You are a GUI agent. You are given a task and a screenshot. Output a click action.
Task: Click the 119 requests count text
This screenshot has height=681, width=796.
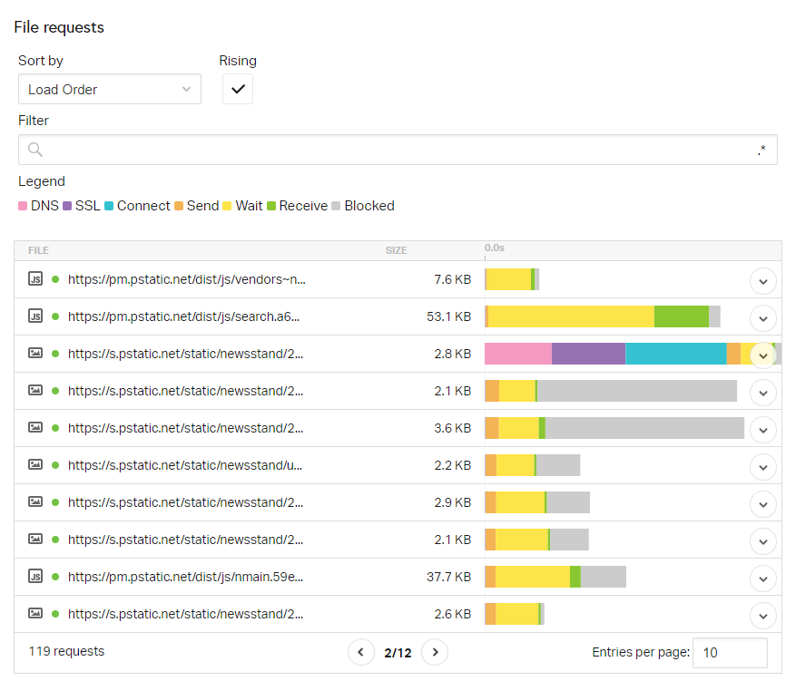66,651
